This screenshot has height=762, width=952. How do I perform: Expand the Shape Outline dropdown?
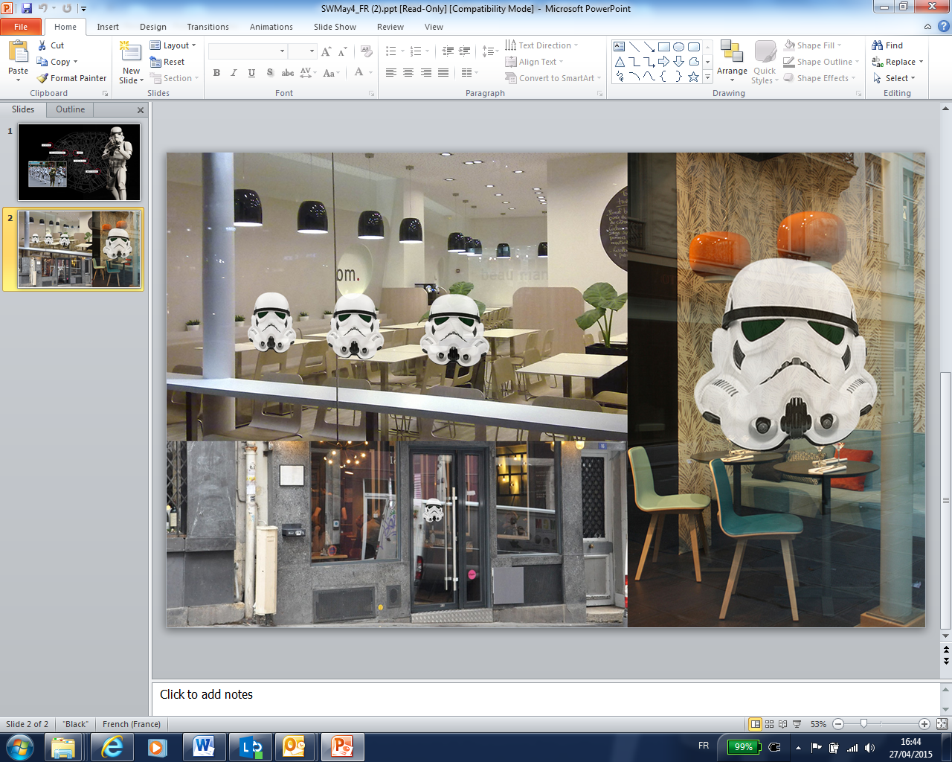pos(822,62)
